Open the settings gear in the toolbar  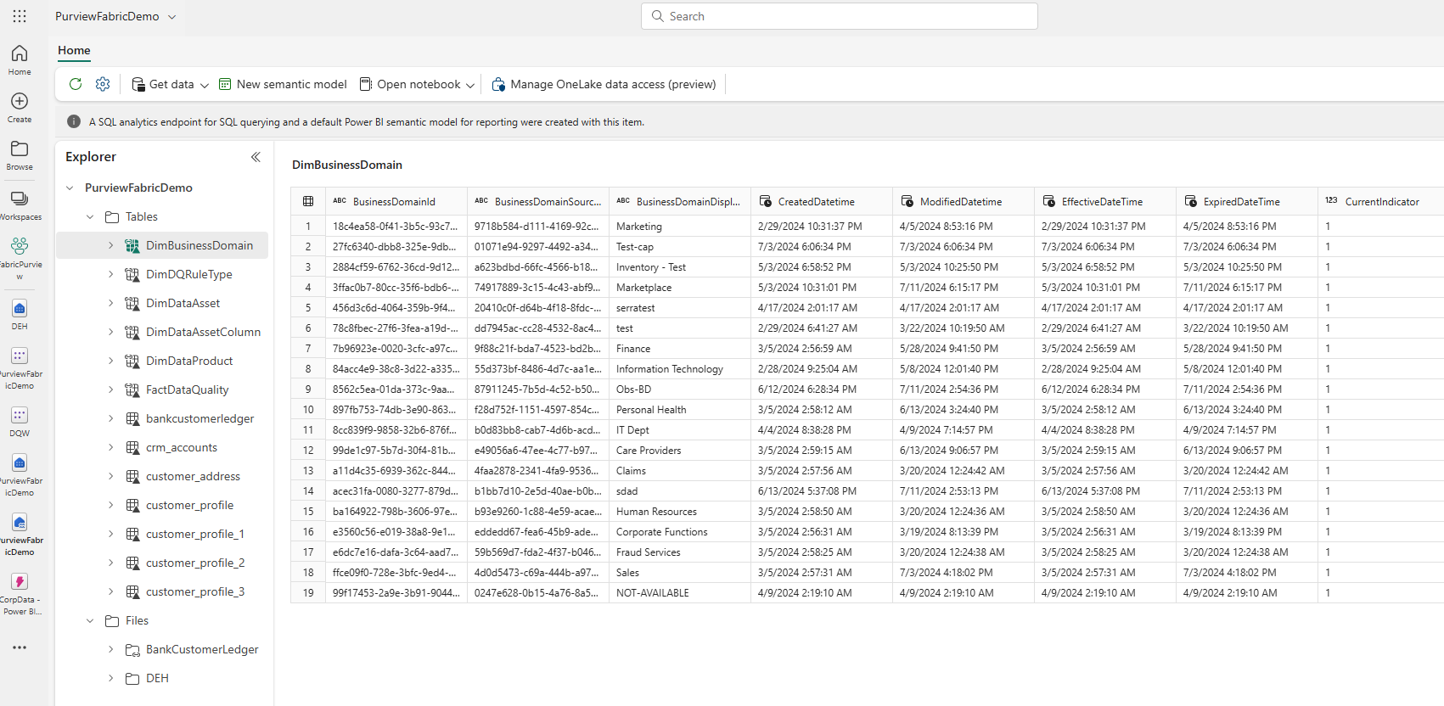[103, 84]
